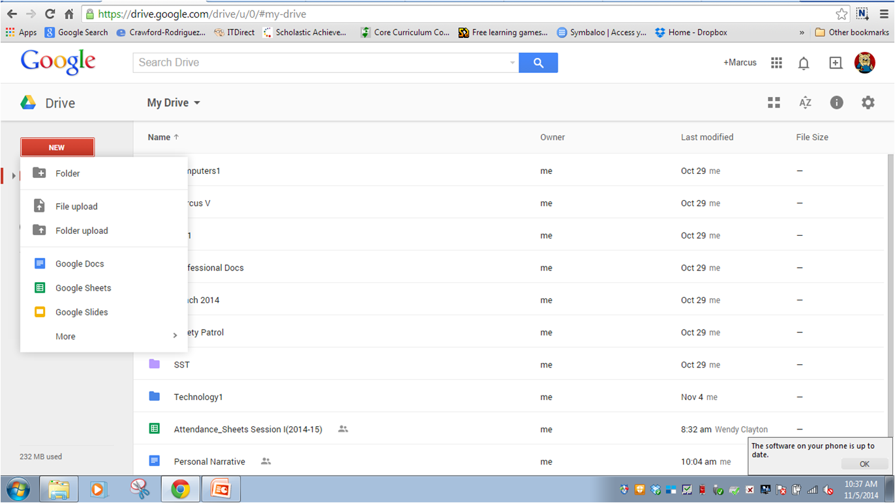Click the yellow Google Slides icon
Screen dimensions: 895x503
(40, 312)
